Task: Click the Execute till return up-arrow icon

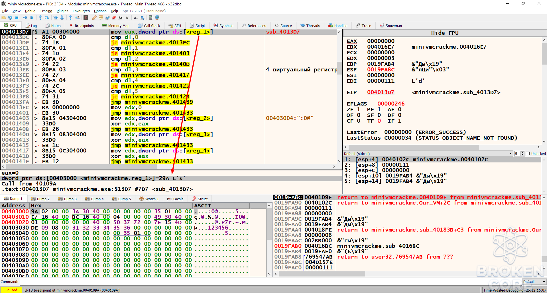Action: pyautogui.click(x=70, y=18)
